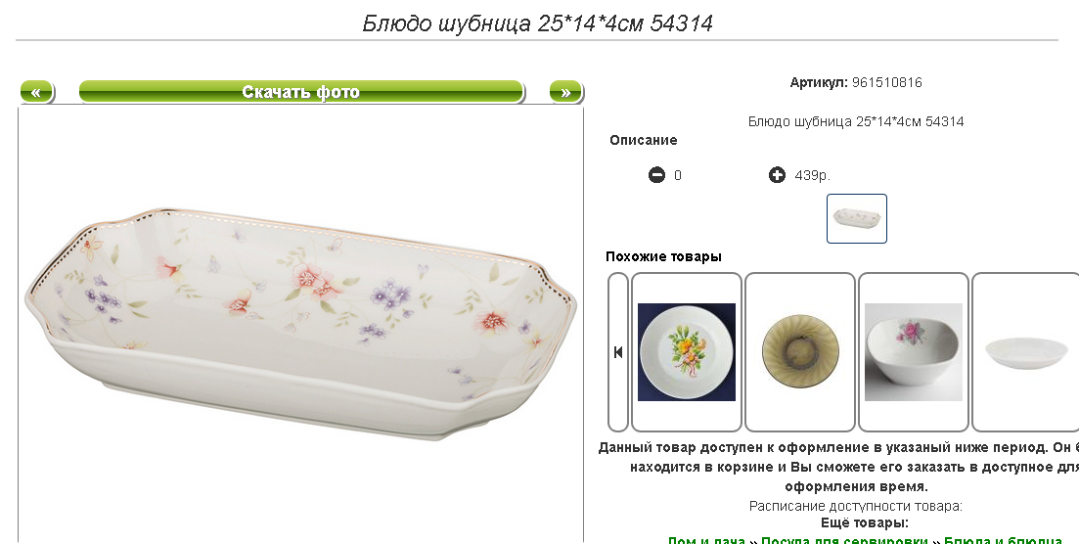Click the Похожие товары heading
Screen dimensions: 1079x544
tap(663, 257)
